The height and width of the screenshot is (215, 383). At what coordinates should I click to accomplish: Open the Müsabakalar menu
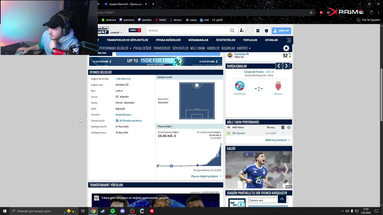pyautogui.click(x=198, y=40)
